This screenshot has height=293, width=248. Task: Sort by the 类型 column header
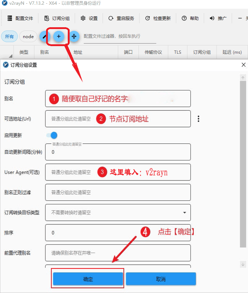coord(24,52)
